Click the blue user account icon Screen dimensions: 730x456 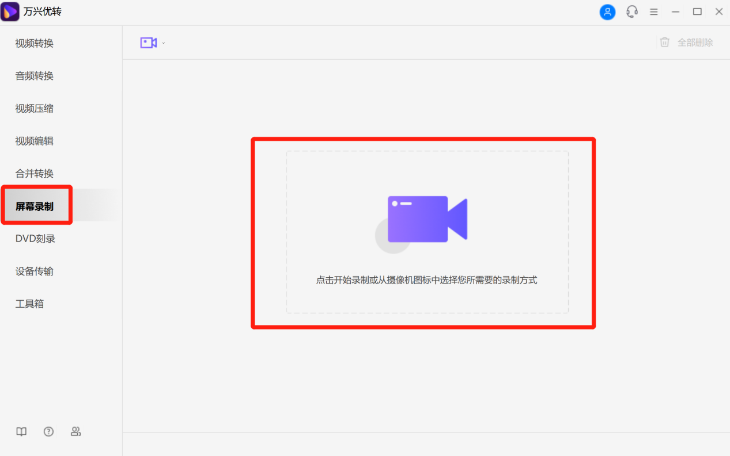tap(607, 11)
